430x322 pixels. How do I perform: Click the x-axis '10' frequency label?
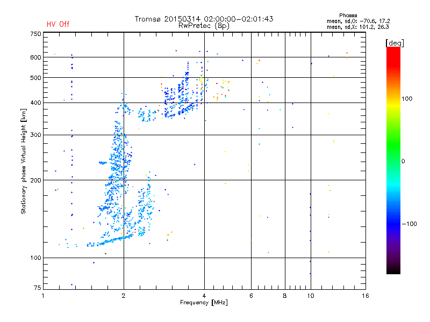coord(311,296)
